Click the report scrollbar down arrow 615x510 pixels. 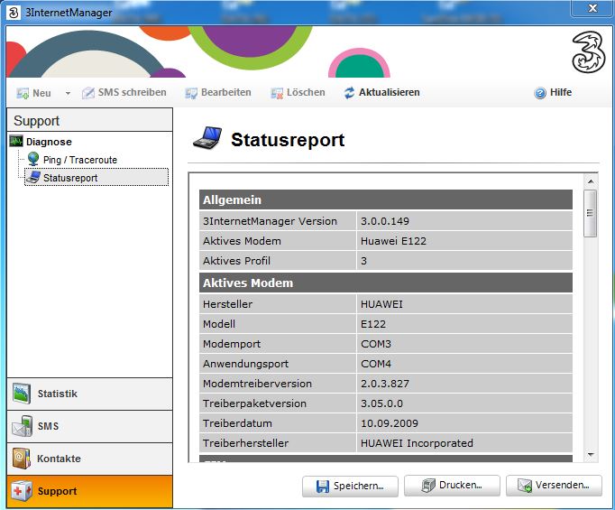(x=591, y=455)
